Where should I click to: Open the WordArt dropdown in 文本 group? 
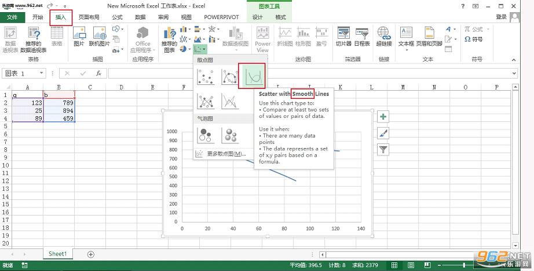coord(451,29)
